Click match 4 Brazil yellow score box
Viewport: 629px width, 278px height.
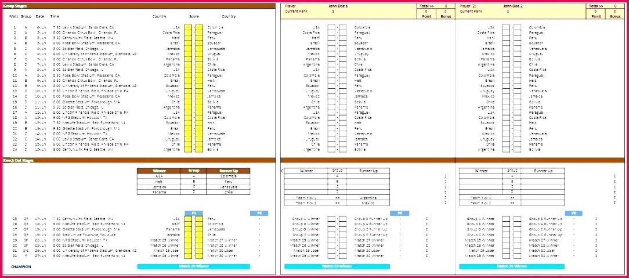(x=188, y=43)
